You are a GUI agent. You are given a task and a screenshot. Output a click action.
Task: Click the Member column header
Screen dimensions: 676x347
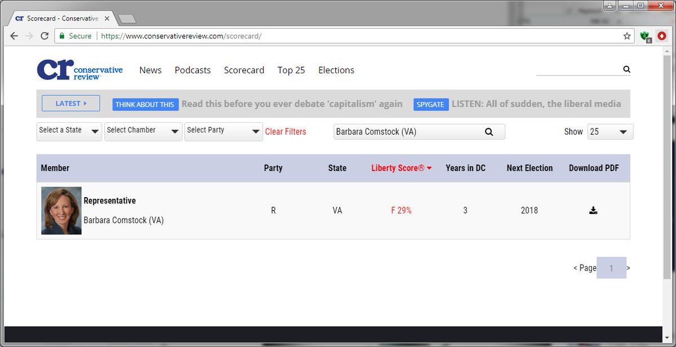tap(55, 168)
